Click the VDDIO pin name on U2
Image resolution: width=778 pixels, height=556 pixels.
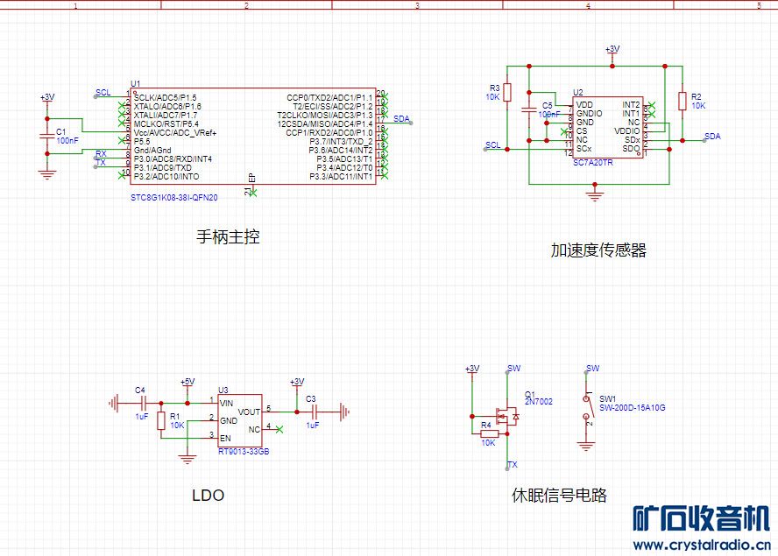point(627,131)
